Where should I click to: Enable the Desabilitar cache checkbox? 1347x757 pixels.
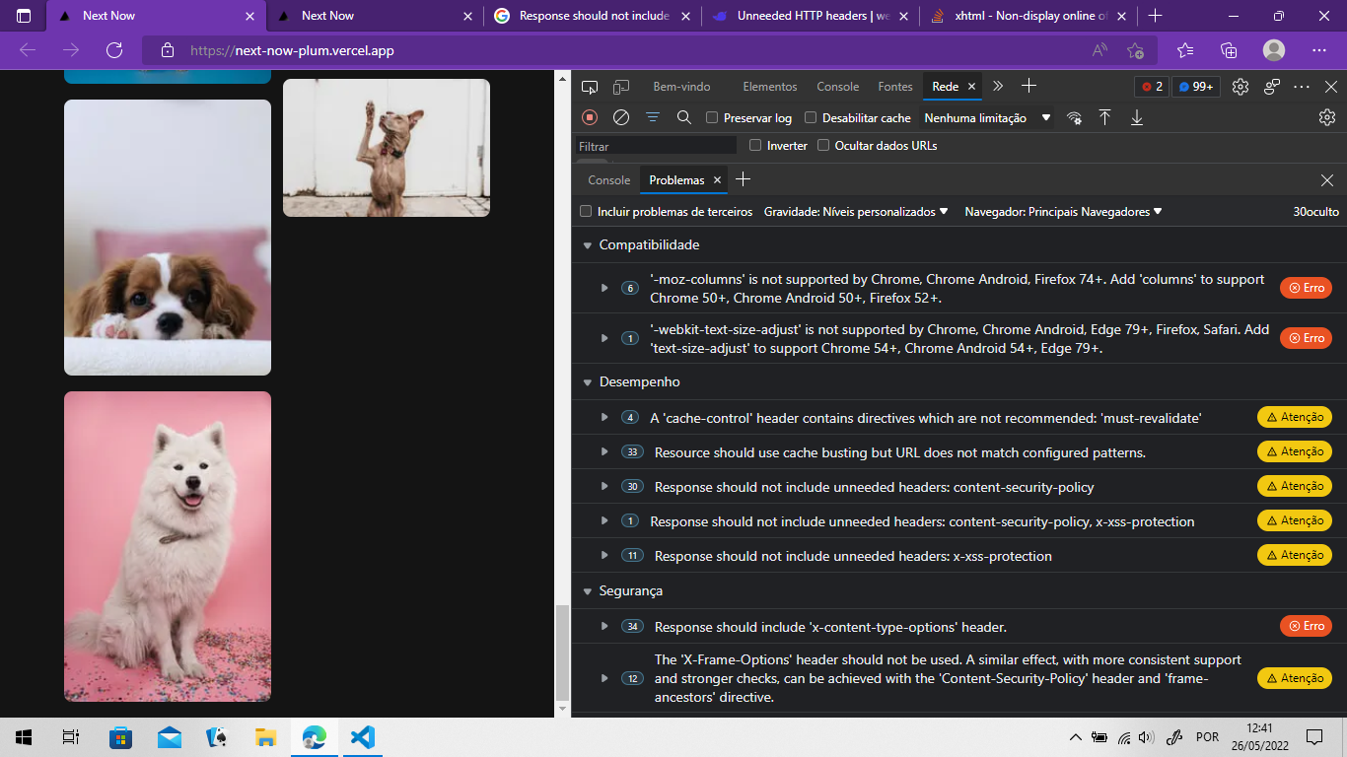(x=811, y=118)
